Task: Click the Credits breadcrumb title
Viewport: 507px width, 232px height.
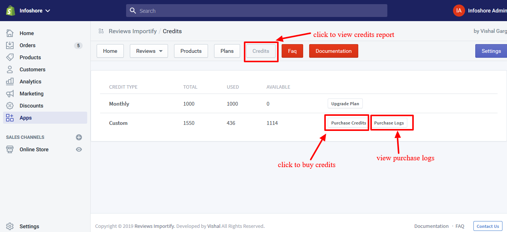Action: pyautogui.click(x=172, y=31)
